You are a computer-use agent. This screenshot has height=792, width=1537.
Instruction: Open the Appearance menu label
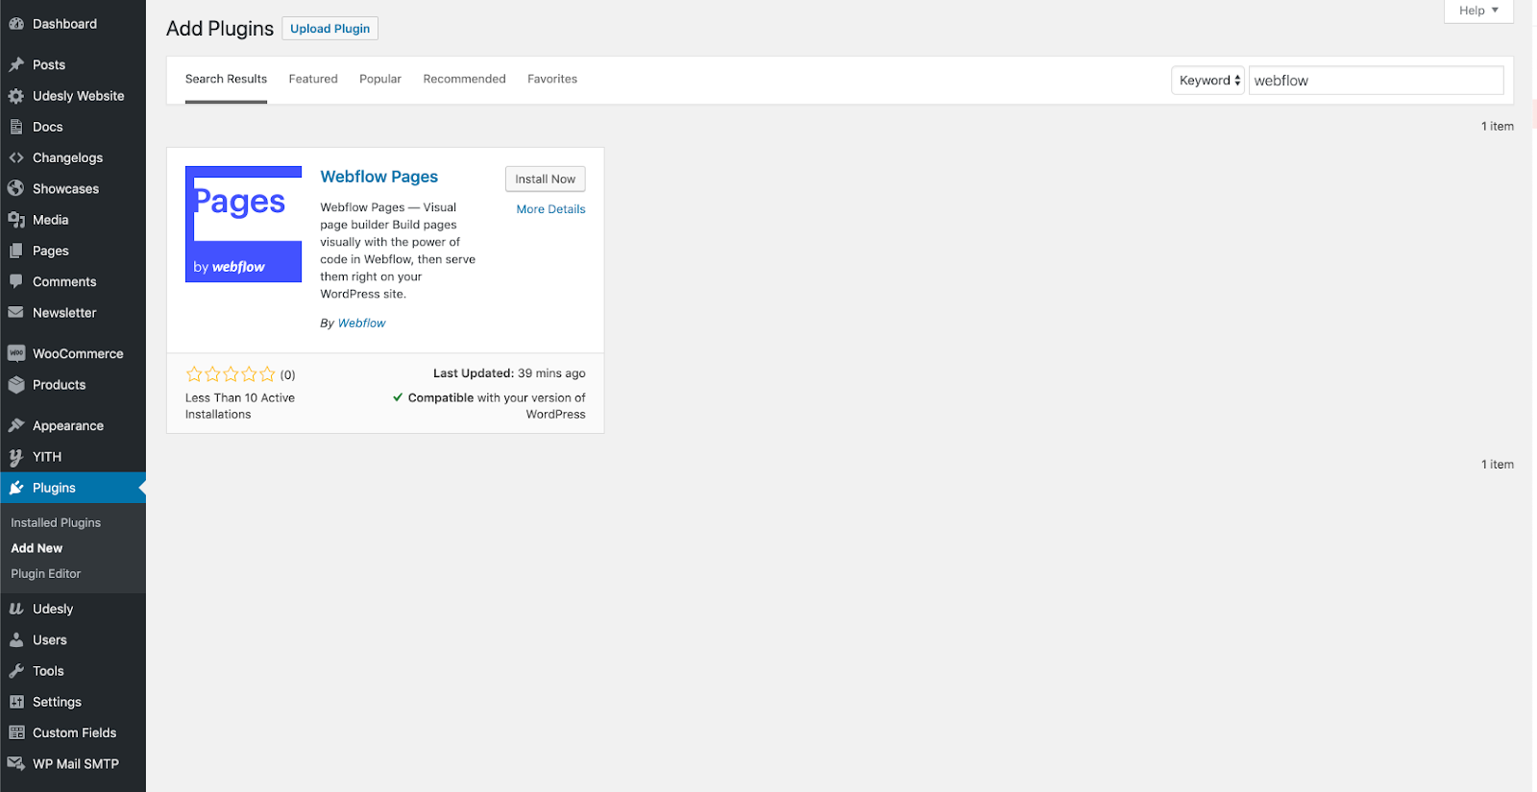click(x=68, y=426)
